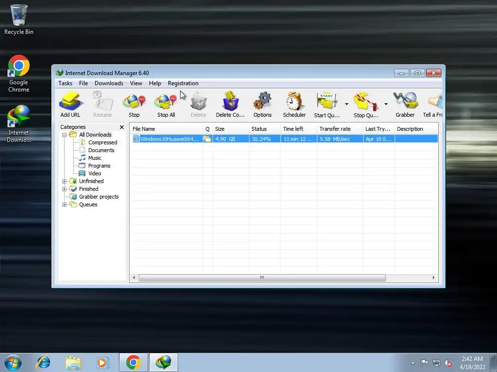Click the download list scroll right arrow
Viewport: 497px width, 372px height.
coord(433,278)
